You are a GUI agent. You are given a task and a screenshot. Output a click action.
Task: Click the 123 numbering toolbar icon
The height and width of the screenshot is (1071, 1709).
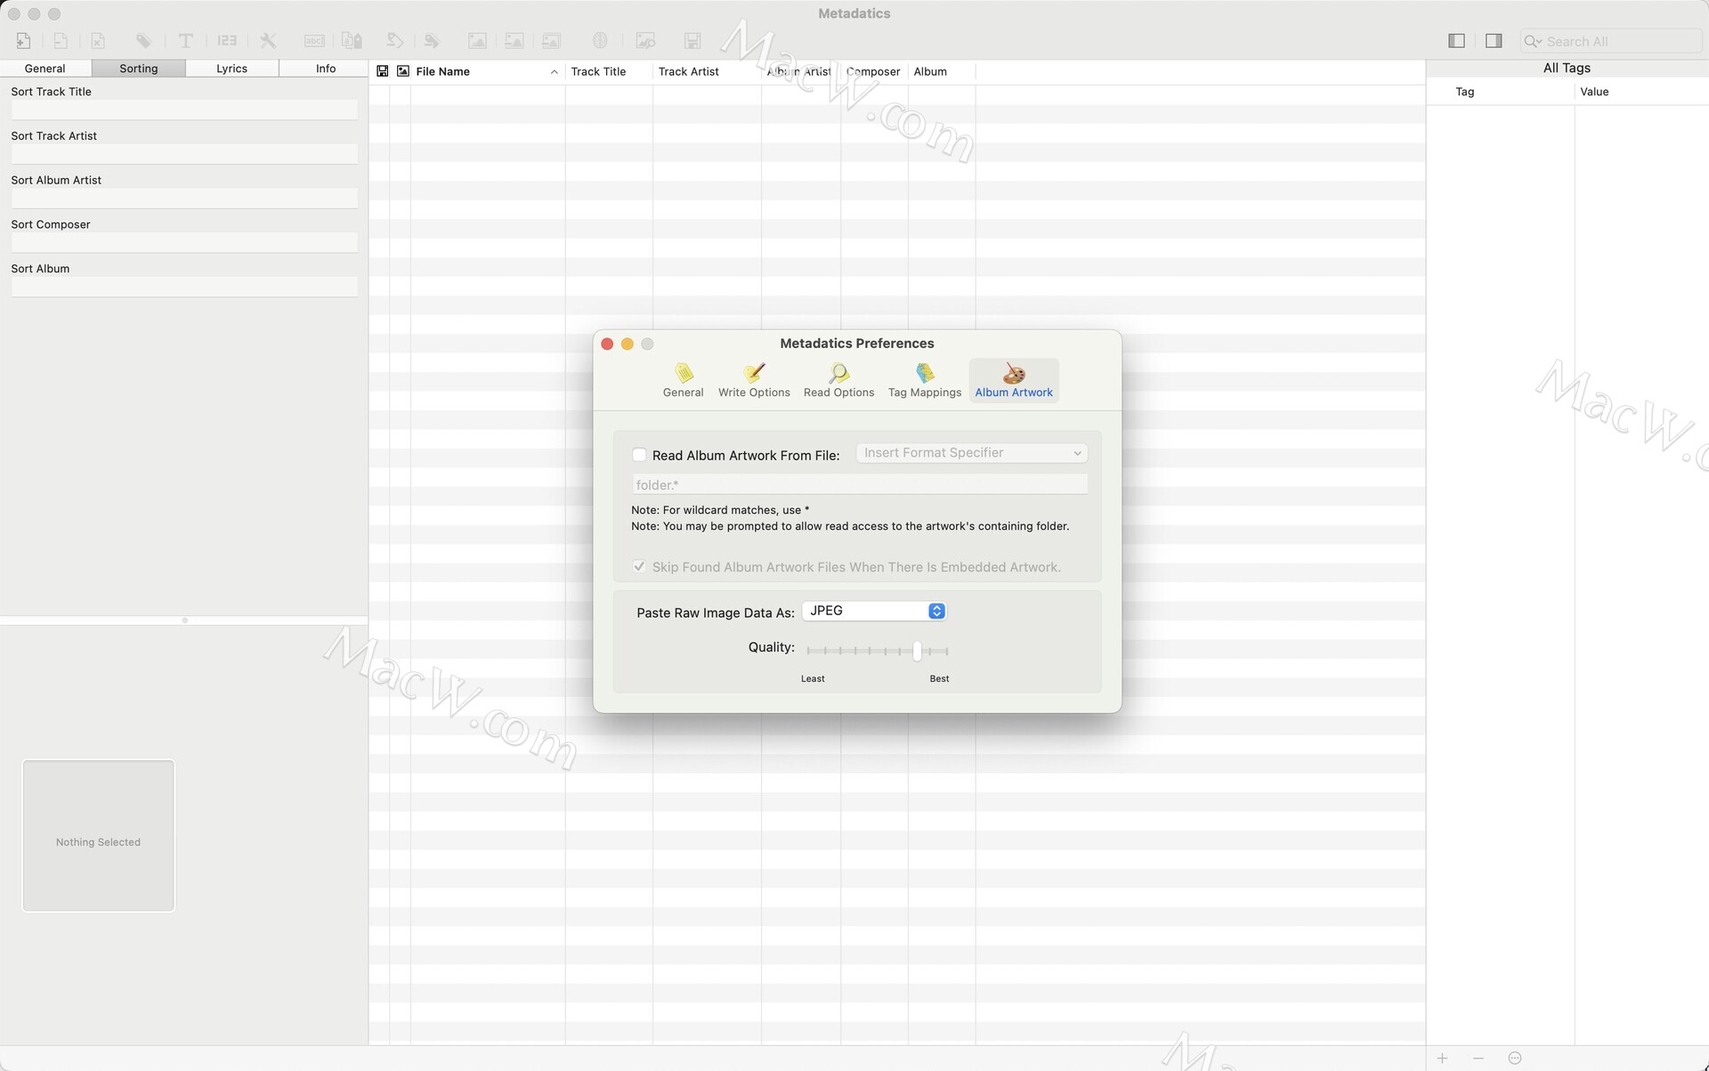pos(227,41)
